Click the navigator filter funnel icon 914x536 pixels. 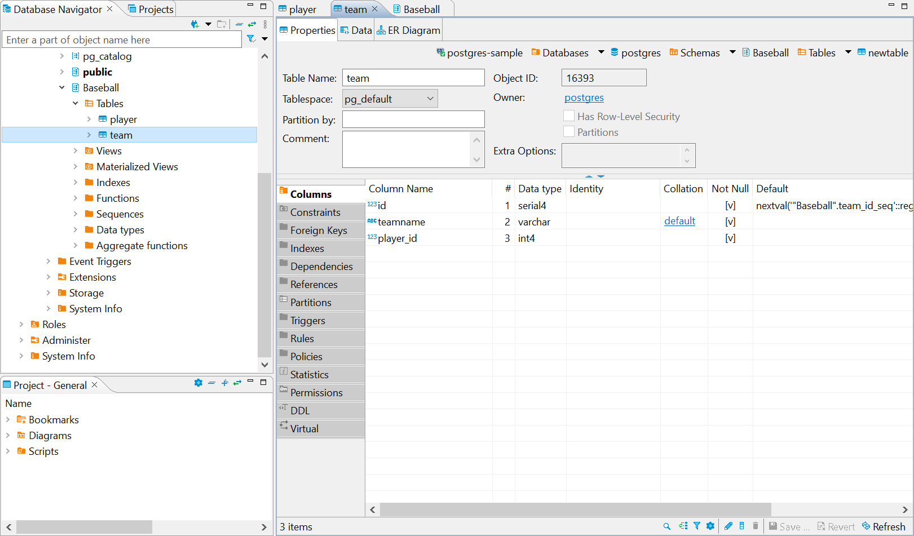[x=251, y=39]
